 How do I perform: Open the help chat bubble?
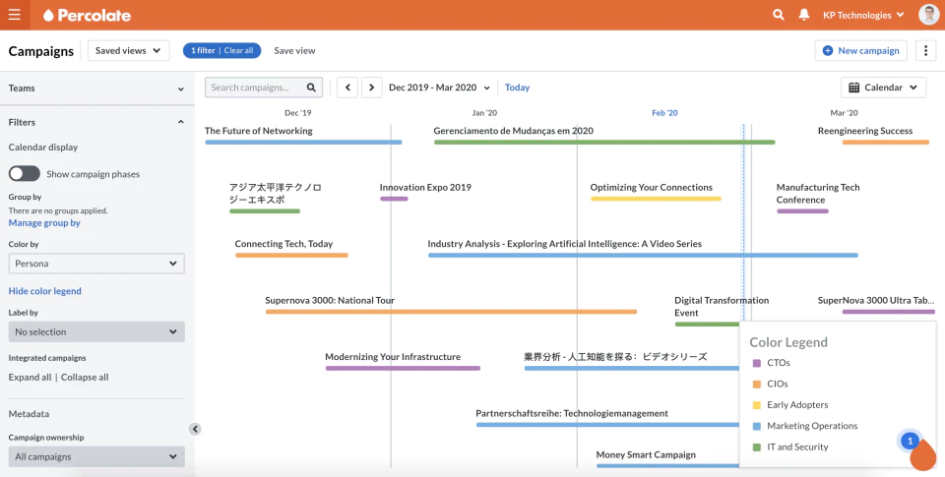(922, 455)
